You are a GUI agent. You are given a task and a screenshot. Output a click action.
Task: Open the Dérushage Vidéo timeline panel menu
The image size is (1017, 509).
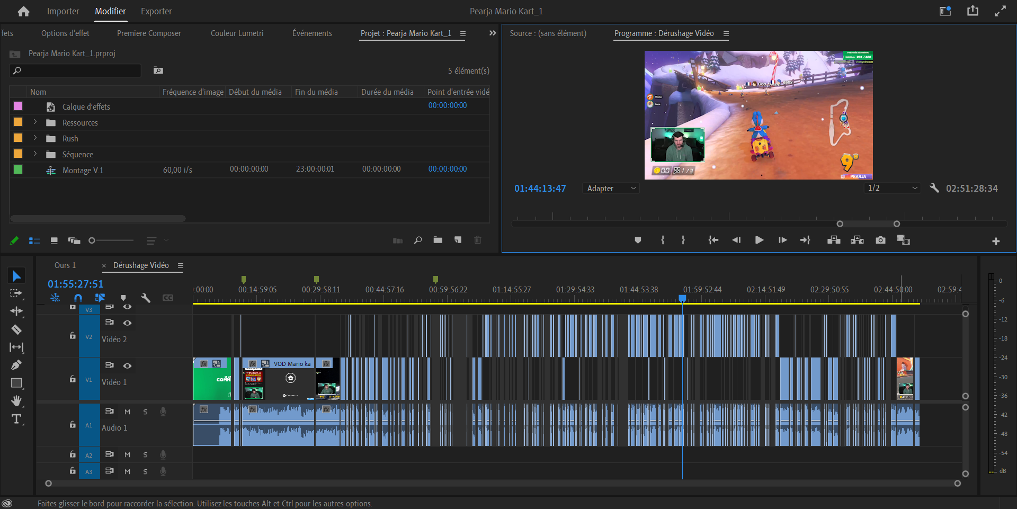point(181,265)
